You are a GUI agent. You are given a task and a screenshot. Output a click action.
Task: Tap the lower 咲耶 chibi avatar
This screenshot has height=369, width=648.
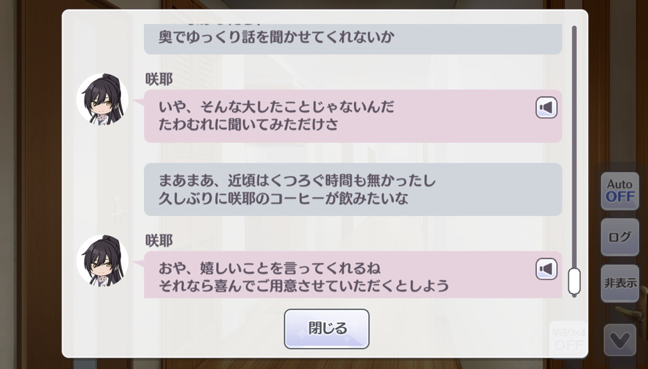[102, 260]
